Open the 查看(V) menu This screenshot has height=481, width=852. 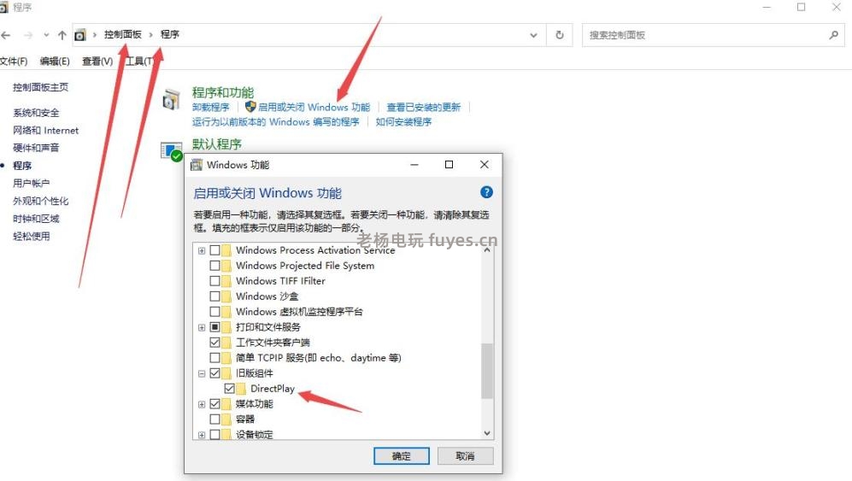[97, 62]
